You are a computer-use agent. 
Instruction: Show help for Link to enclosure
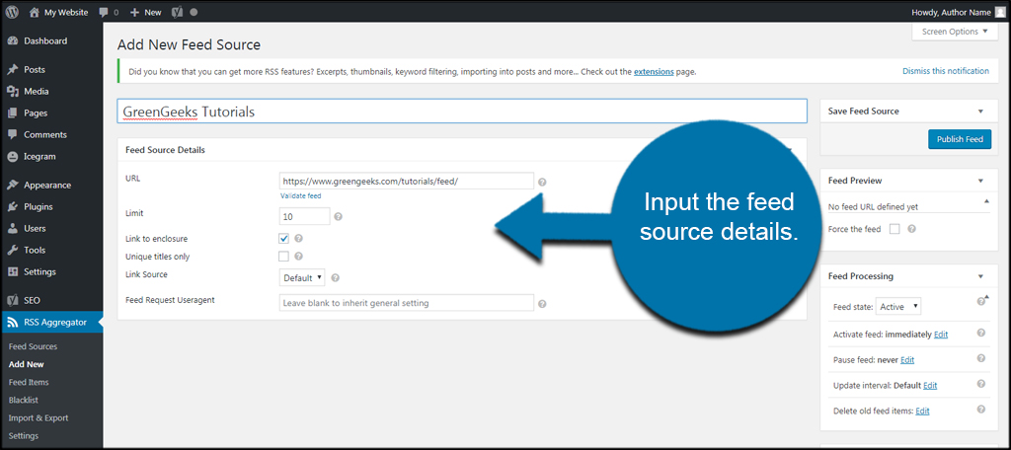[x=298, y=239]
